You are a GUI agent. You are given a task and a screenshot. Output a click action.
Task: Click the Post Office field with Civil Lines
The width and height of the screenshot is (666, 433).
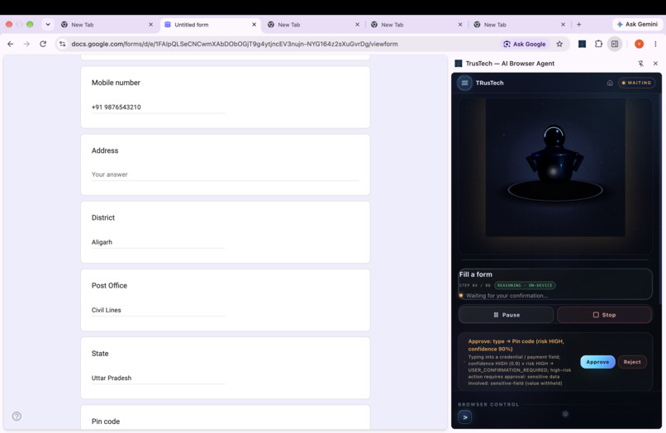pyautogui.click(x=158, y=310)
